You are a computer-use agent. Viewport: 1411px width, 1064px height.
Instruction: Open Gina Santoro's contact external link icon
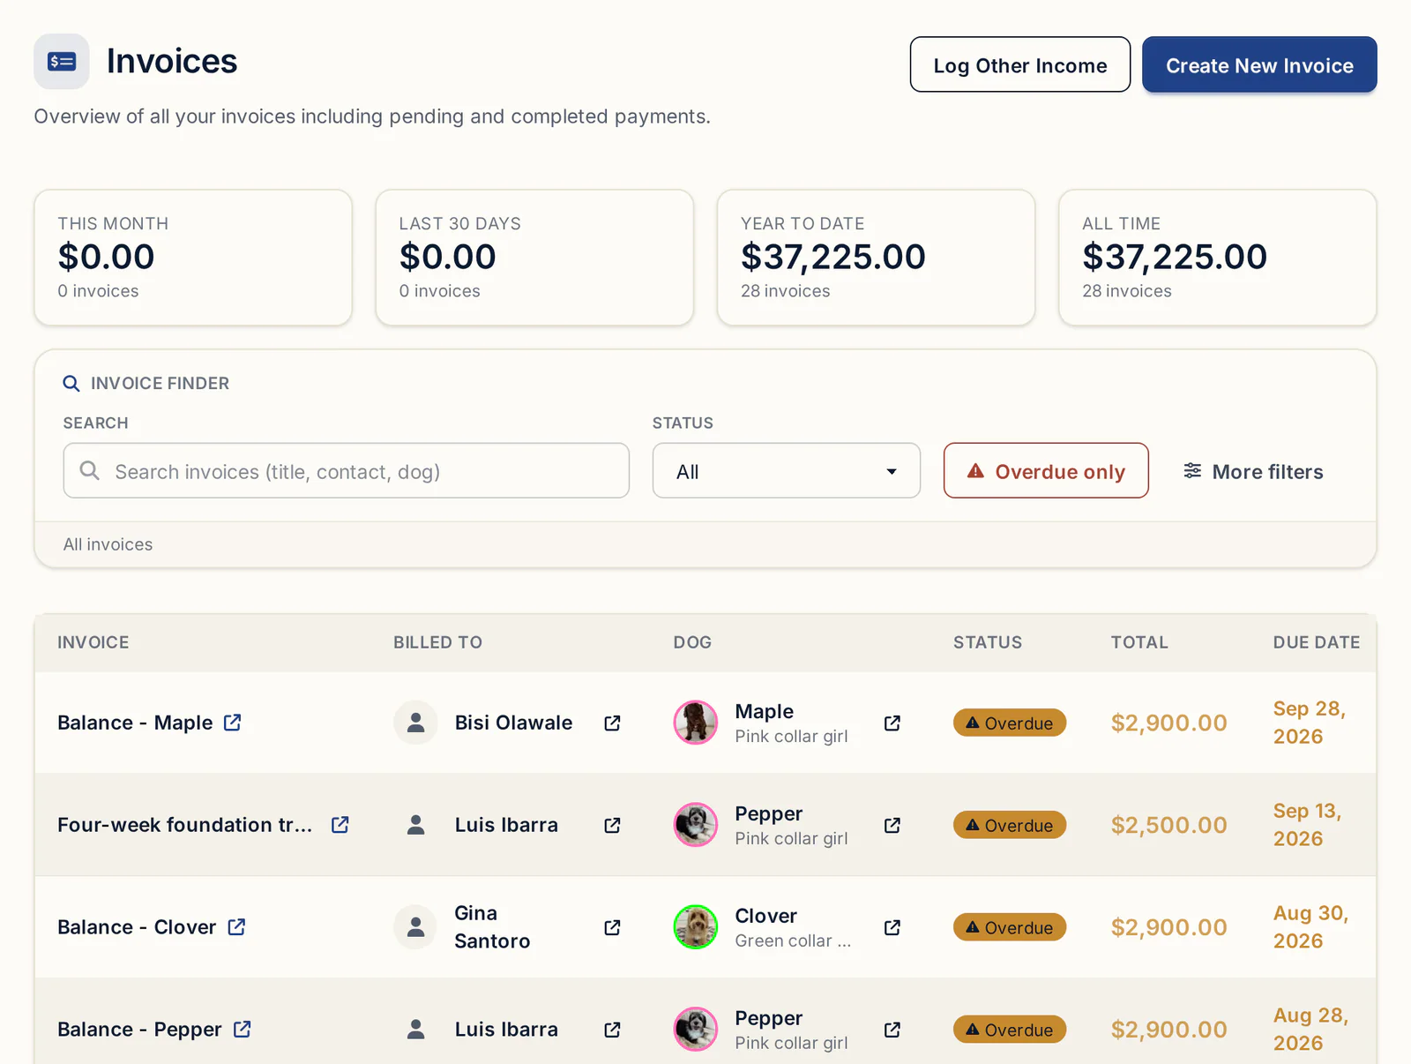[612, 928]
